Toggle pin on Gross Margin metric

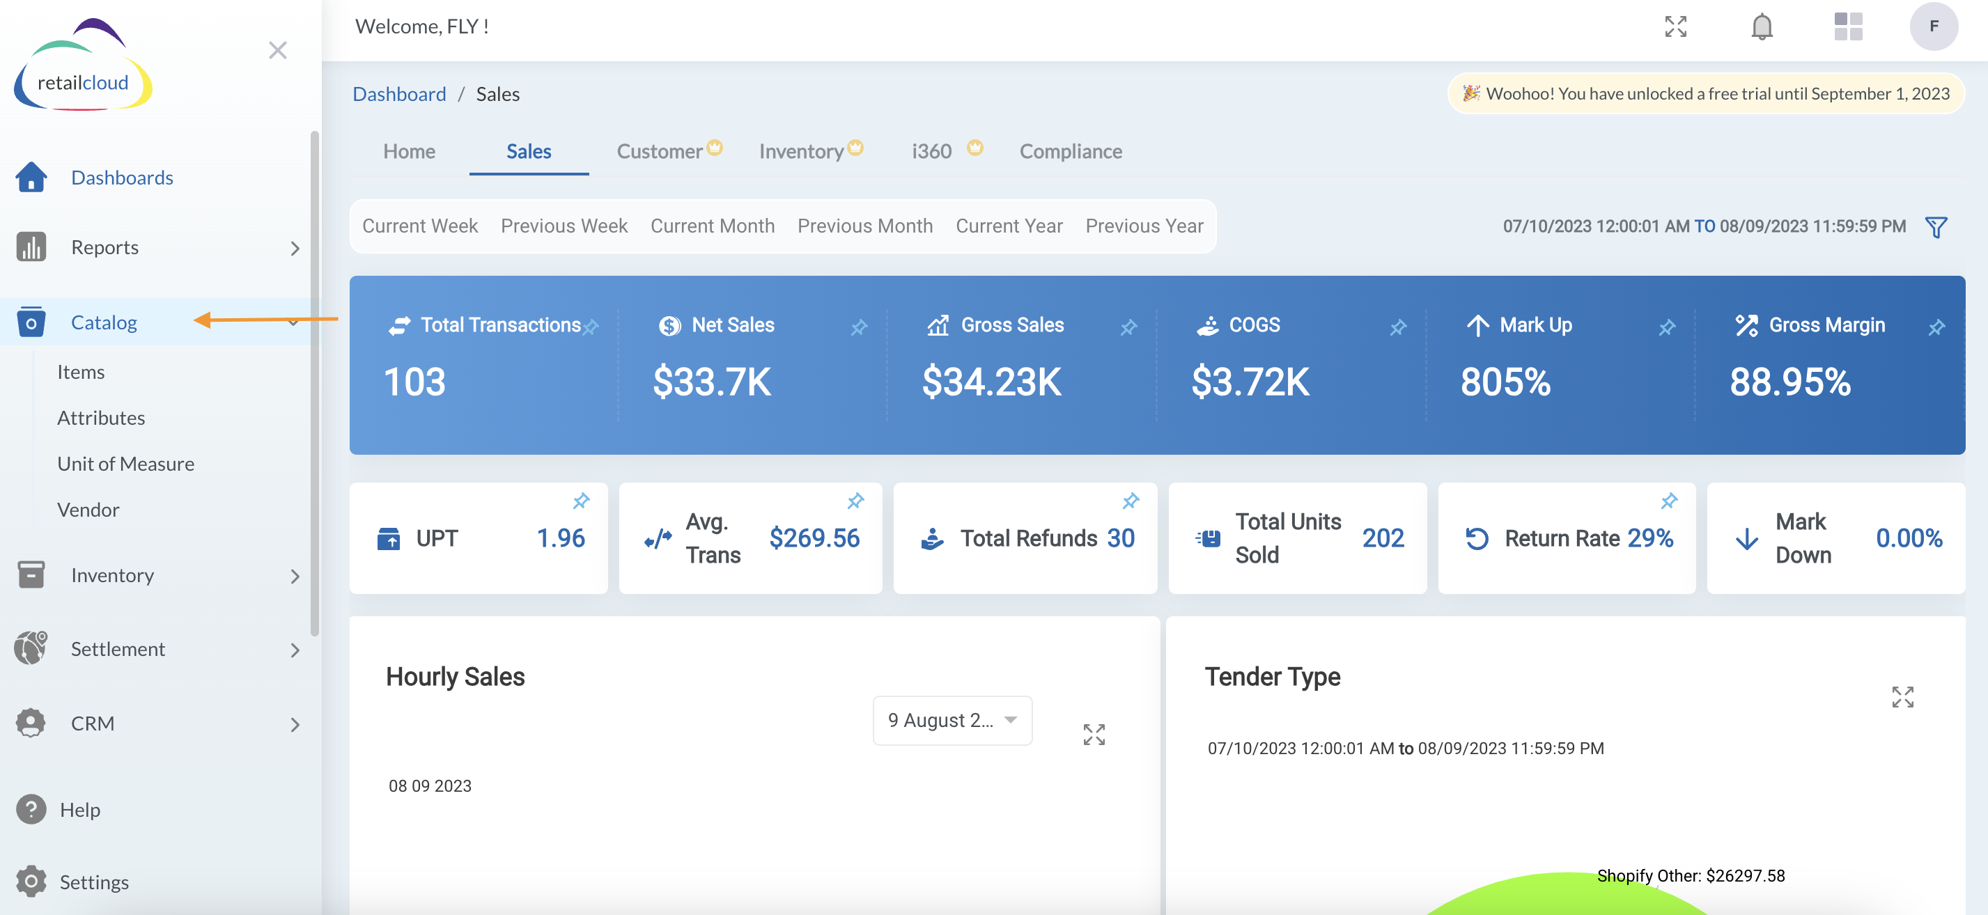tap(1936, 327)
